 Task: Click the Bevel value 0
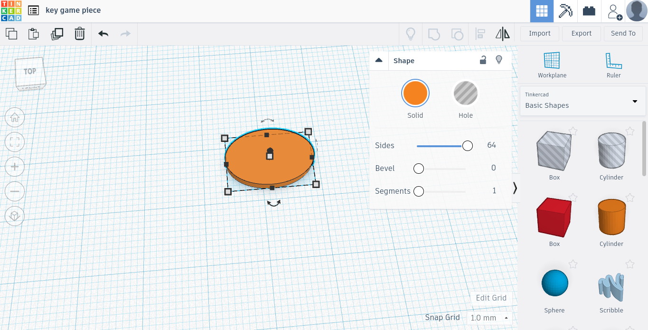pos(493,168)
